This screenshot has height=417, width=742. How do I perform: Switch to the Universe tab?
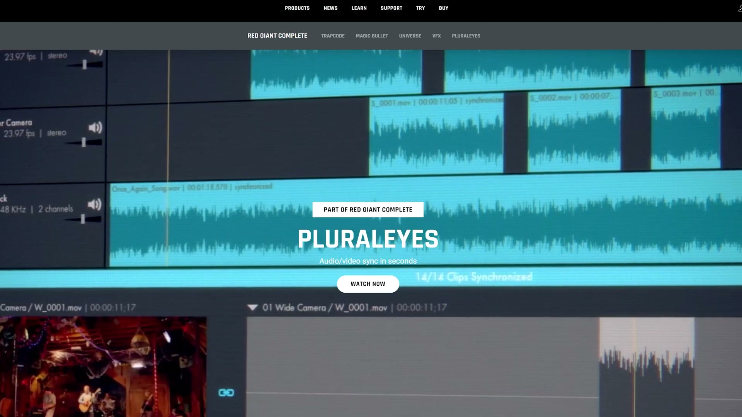point(410,36)
